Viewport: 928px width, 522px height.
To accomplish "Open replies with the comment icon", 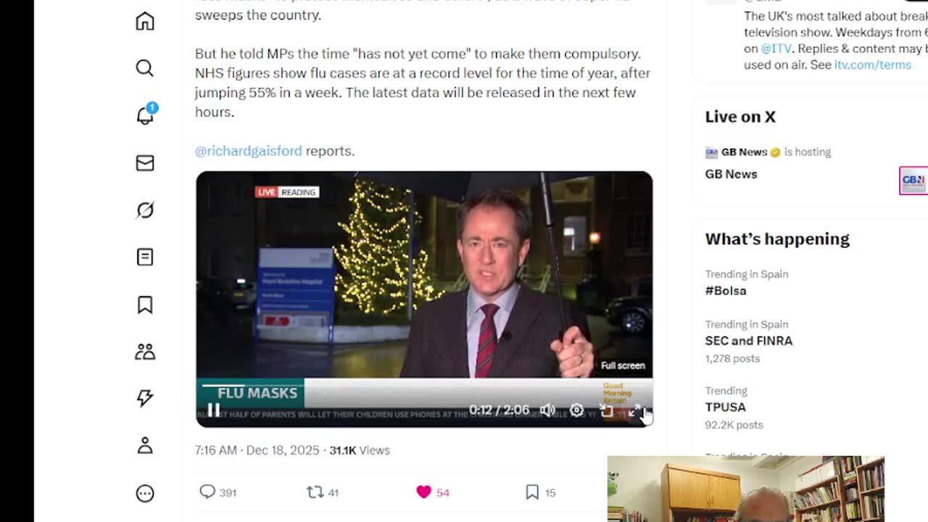I will point(207,492).
